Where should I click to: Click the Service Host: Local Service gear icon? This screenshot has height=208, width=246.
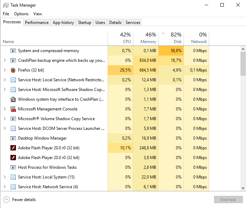[x=13, y=80]
